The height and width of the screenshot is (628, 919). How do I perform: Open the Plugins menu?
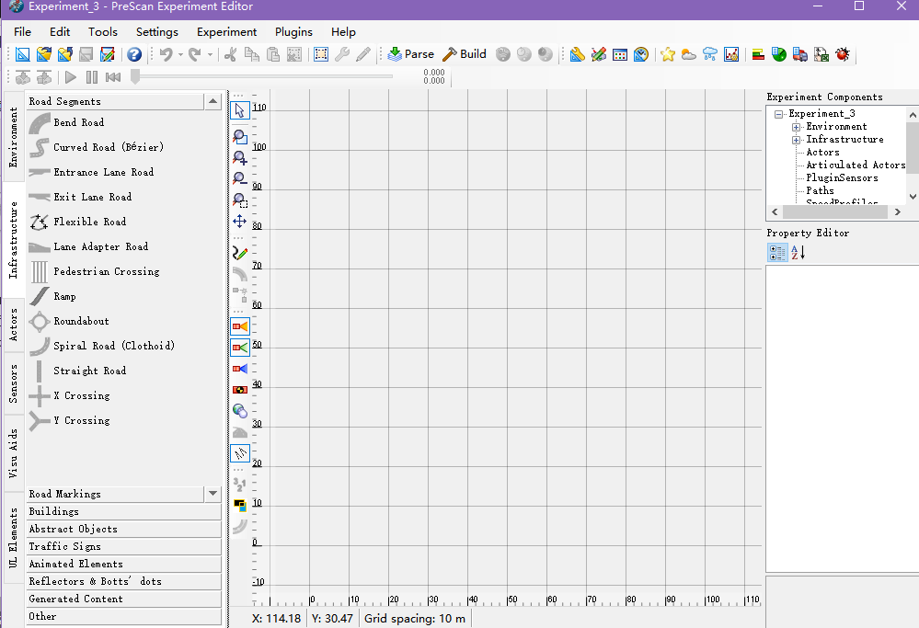point(293,31)
